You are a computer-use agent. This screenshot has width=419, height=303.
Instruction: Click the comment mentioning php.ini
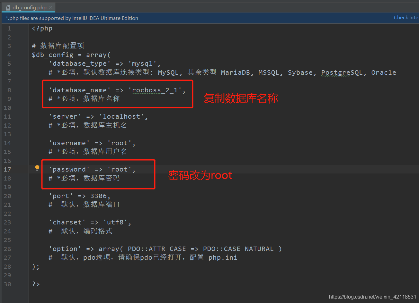click(x=143, y=257)
